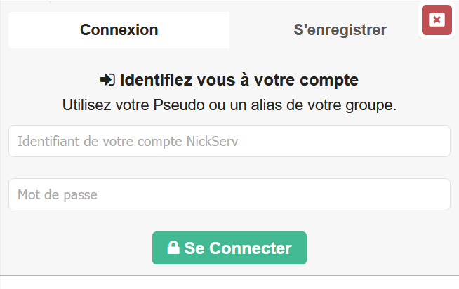Screen dimensions: 459x289
Task: Click into the Mot de passe field
Action: pos(229,194)
